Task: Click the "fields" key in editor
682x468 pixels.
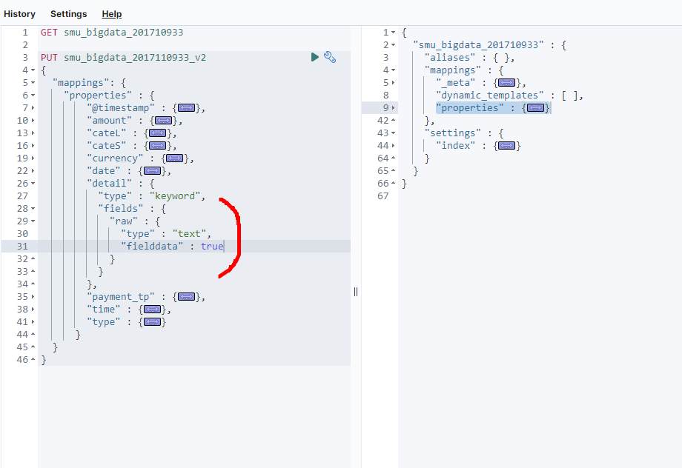Action: click(121, 209)
